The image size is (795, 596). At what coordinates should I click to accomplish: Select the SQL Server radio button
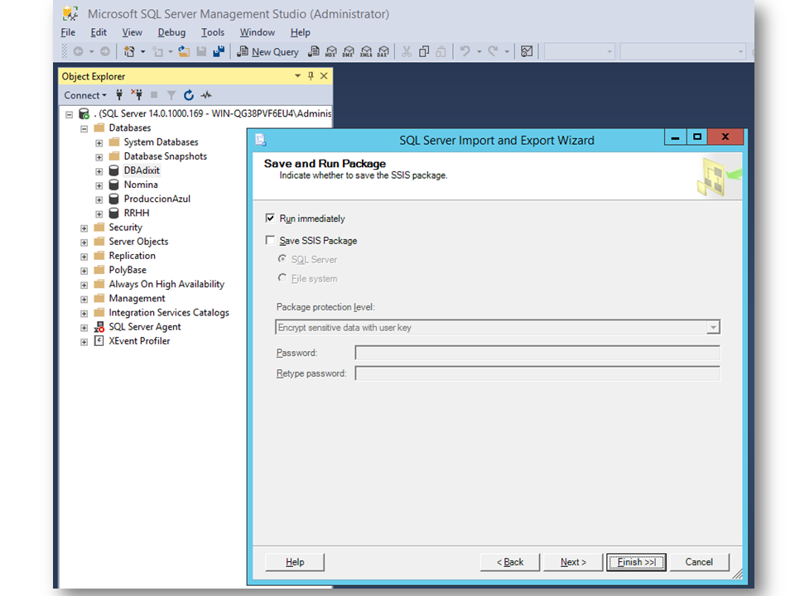pos(284,259)
